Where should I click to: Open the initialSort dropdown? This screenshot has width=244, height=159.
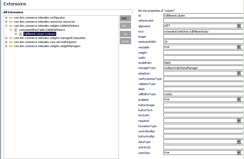click(239, 73)
